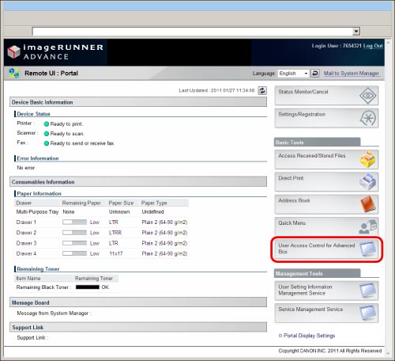
Task: Click inside the browser address field
Action: (x=193, y=32)
